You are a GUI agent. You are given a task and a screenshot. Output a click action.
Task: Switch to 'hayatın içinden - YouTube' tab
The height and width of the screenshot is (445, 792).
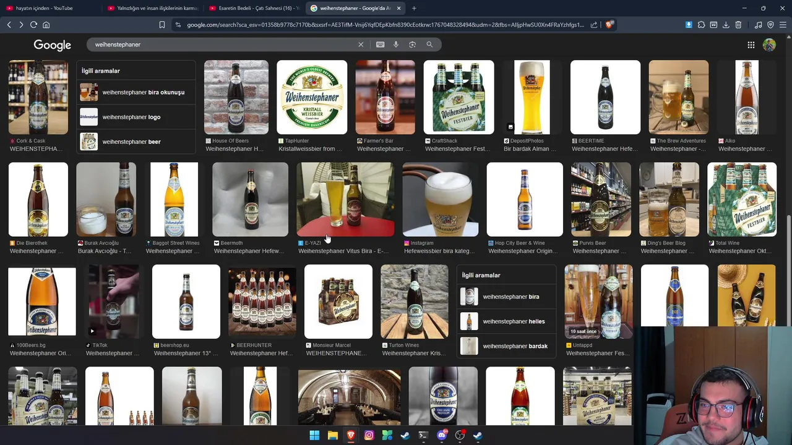tap(49, 8)
